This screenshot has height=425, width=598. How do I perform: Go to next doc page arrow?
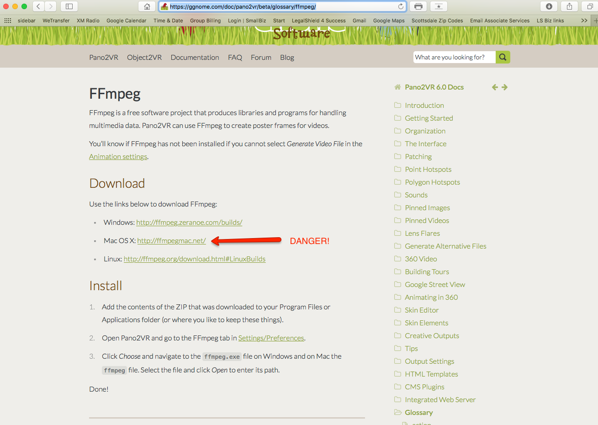(505, 87)
